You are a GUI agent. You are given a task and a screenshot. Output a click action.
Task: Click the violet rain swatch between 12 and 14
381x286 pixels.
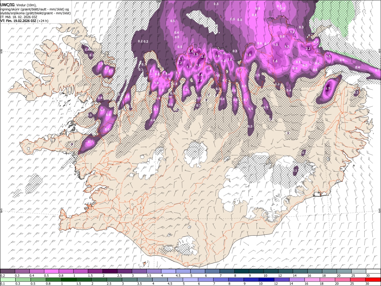click(282, 279)
